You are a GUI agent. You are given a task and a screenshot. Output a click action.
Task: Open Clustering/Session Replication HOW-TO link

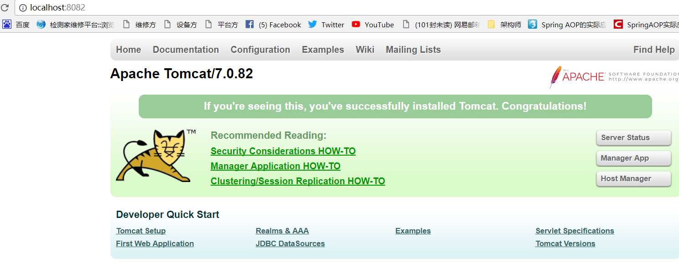click(x=298, y=181)
